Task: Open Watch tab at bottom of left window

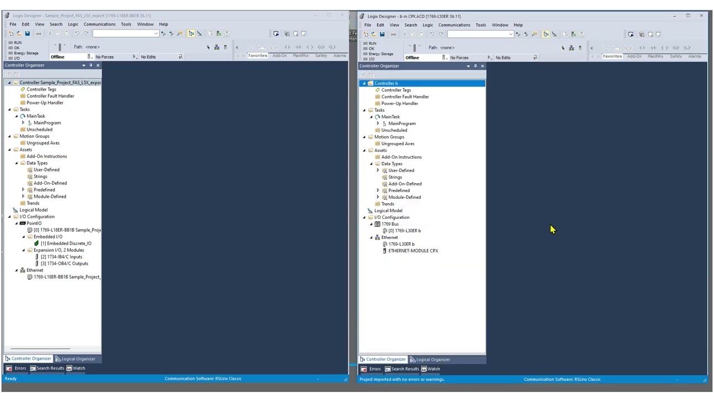Action: tap(76, 368)
